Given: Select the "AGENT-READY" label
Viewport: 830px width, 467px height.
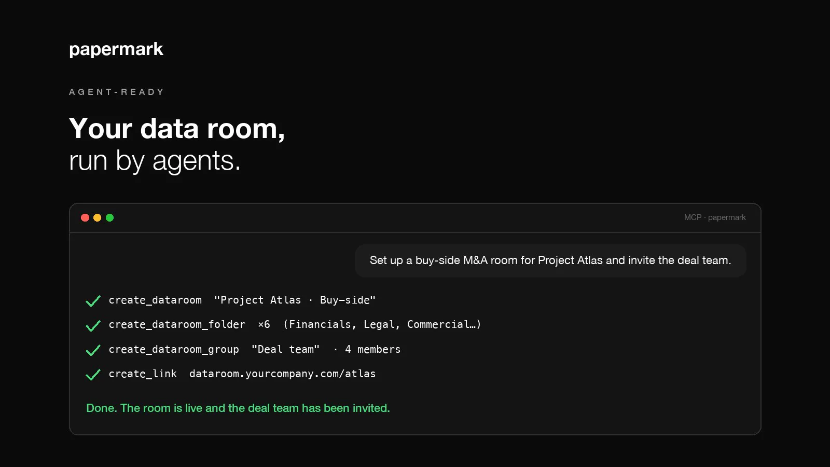Looking at the screenshot, I should point(117,92).
